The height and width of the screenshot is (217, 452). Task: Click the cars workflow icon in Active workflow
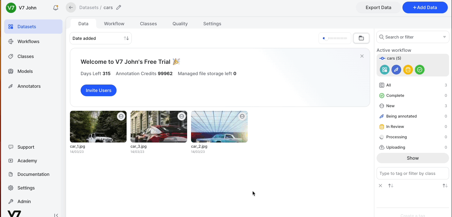382,58
